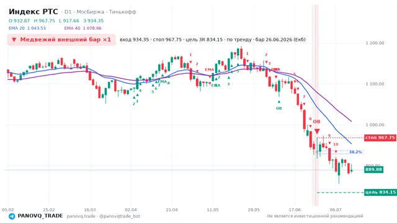The height and width of the screenshot is (223, 397).
Task: Click the '16.03' date axis label
Action: 90,210
